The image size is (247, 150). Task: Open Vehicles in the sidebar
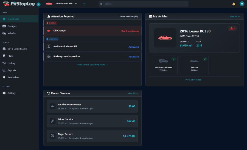[x=19, y=33]
